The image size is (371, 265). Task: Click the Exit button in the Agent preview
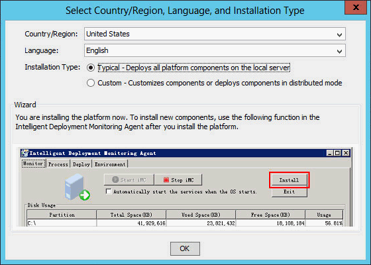[x=289, y=192]
